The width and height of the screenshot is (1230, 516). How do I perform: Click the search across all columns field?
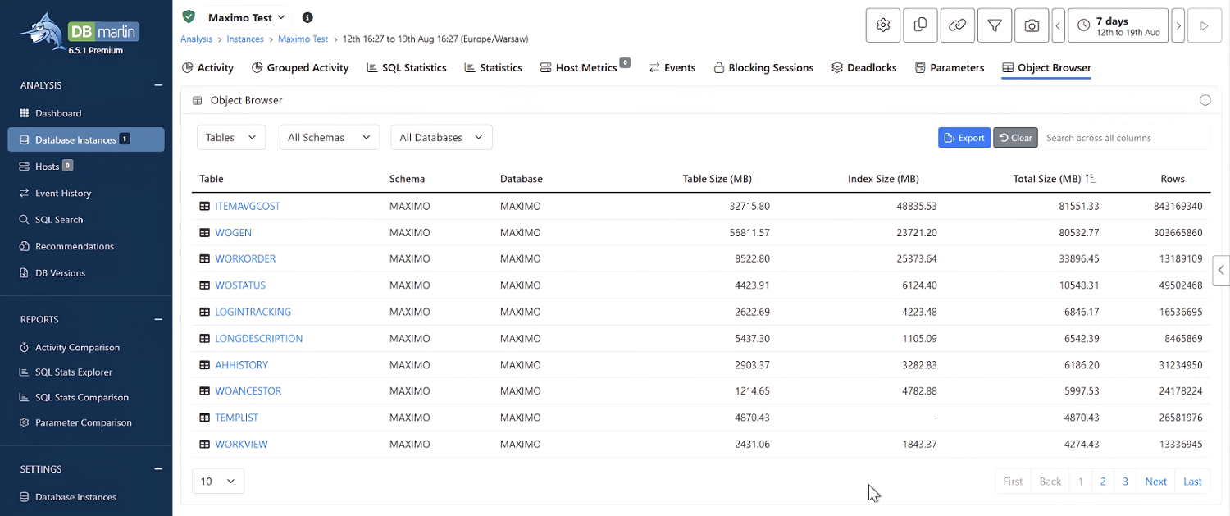pyautogui.click(x=1125, y=138)
